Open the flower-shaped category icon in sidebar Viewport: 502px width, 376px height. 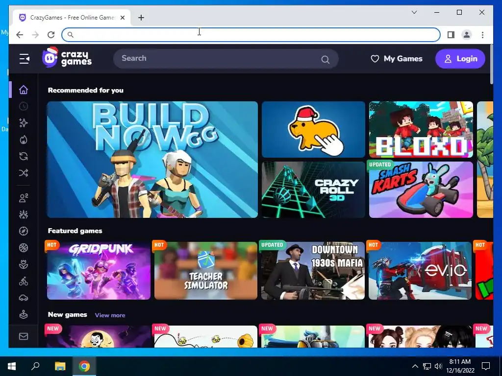(x=24, y=264)
